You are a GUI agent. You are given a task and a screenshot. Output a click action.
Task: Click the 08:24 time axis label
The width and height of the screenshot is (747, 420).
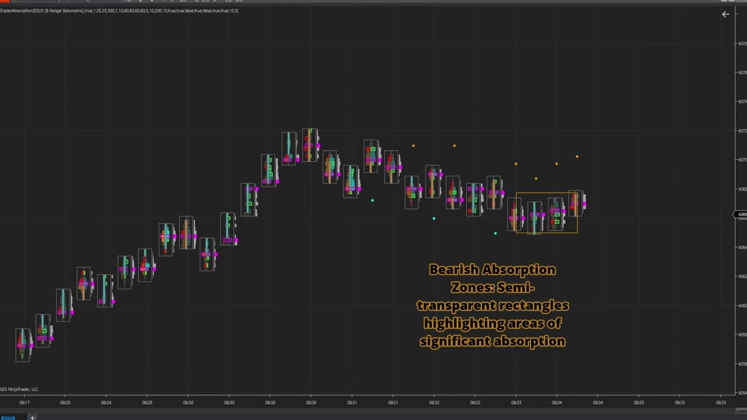106,402
